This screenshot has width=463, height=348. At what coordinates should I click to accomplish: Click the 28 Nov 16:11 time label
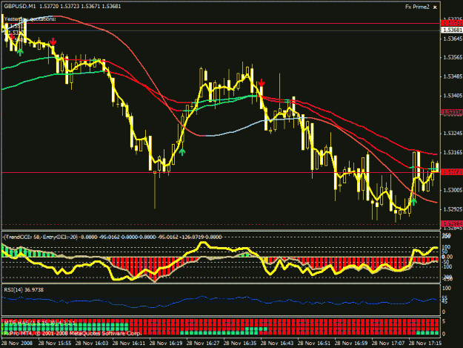pos(129,344)
